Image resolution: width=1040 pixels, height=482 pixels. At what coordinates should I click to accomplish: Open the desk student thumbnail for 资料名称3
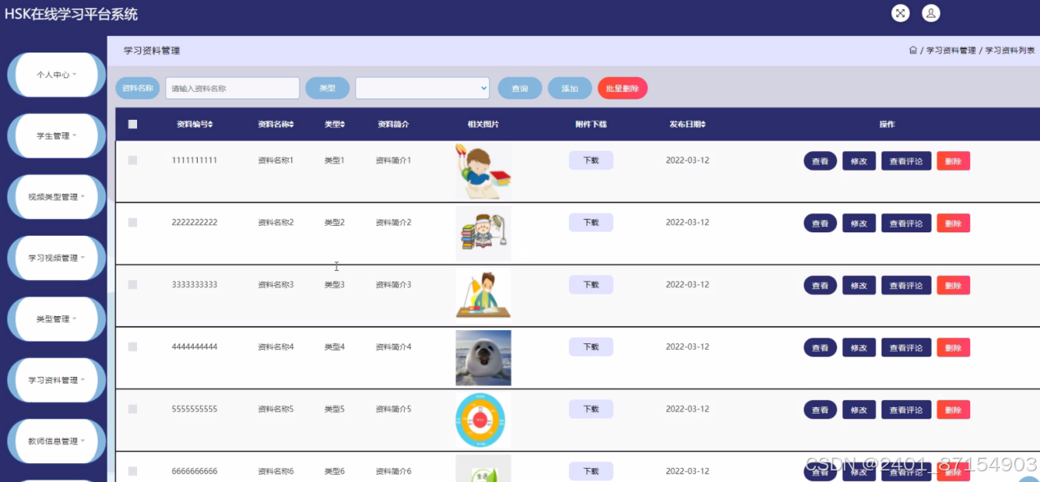point(483,296)
